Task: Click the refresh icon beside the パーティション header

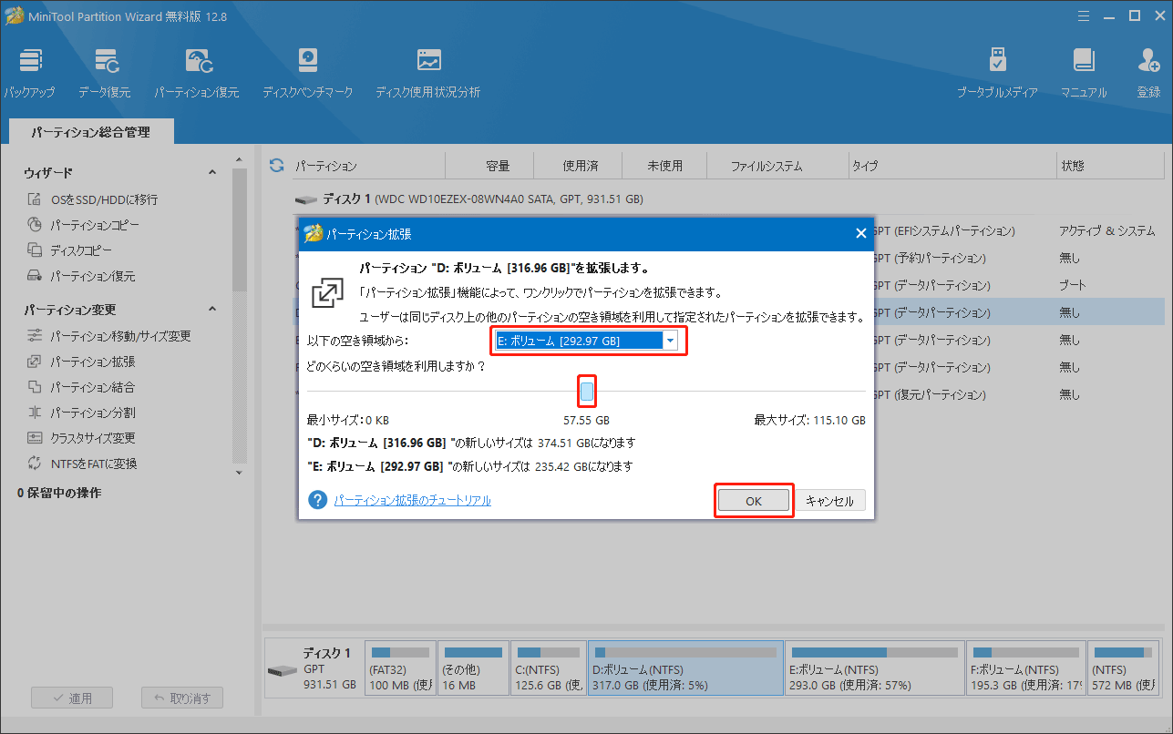Action: click(x=277, y=165)
